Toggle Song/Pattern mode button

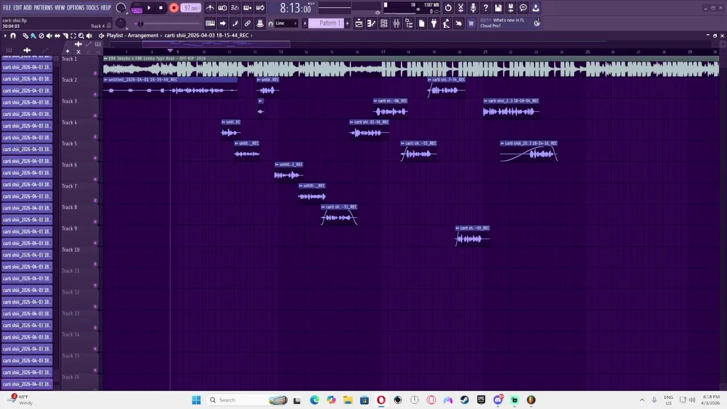click(137, 8)
